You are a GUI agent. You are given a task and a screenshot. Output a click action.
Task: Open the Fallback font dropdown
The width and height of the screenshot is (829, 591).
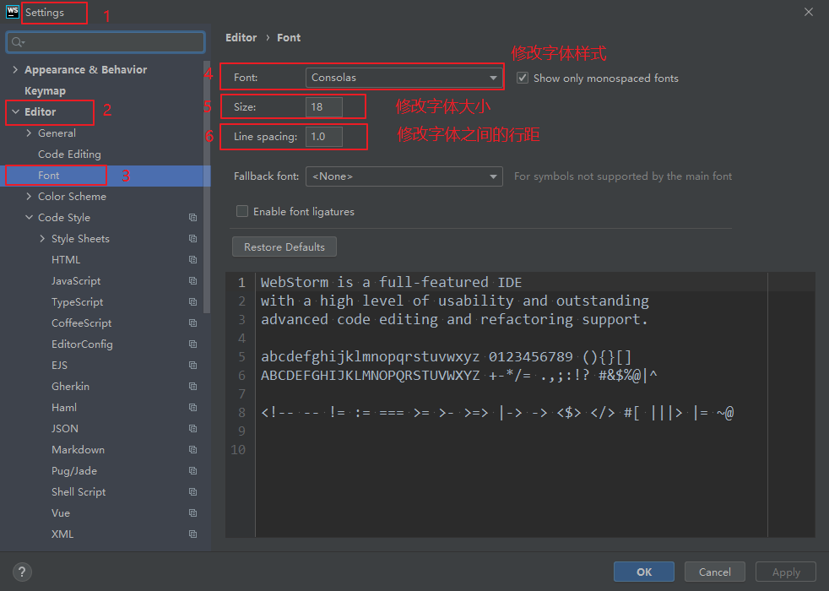click(404, 176)
